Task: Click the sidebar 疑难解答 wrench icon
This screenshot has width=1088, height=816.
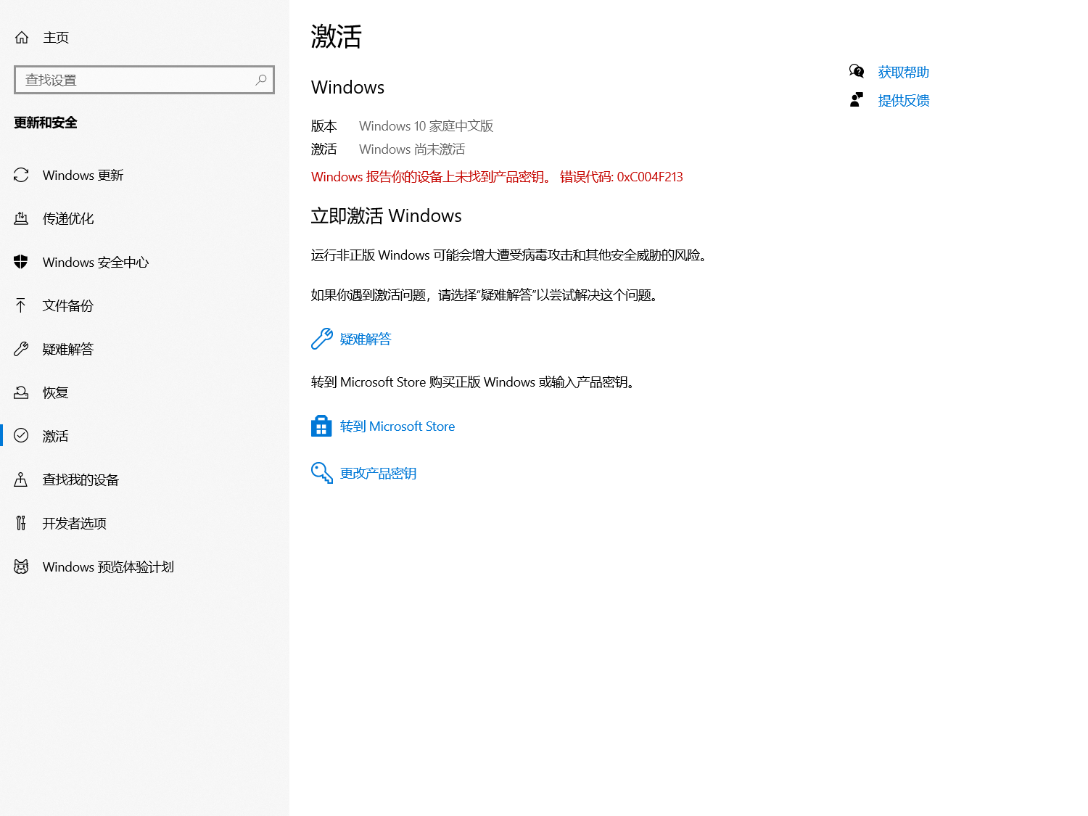Action: point(21,349)
